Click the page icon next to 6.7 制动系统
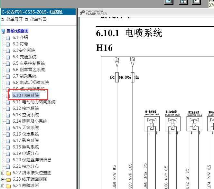Viewport: 214px width, 189px height. tap(8, 76)
